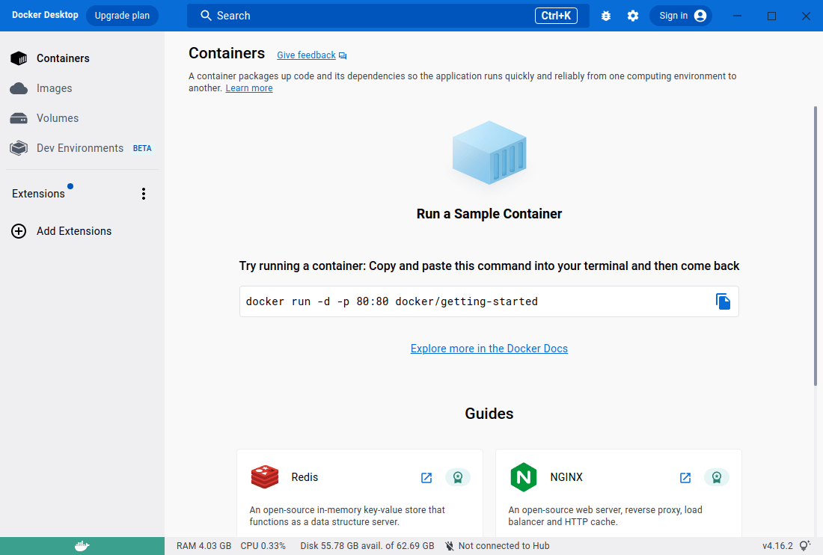Click the blue container illustration
Screen dimensions: 823x555
point(489,153)
